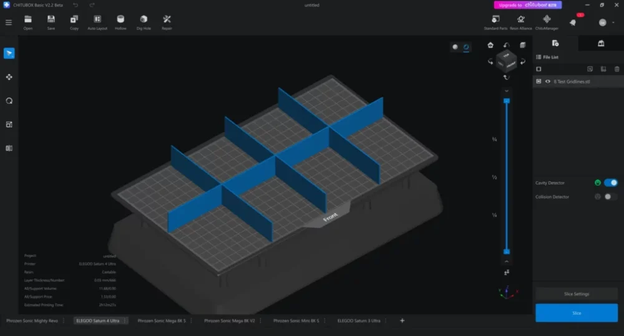Activate the Rotate tool in left sidebar
The image size is (624, 336).
coord(9,100)
